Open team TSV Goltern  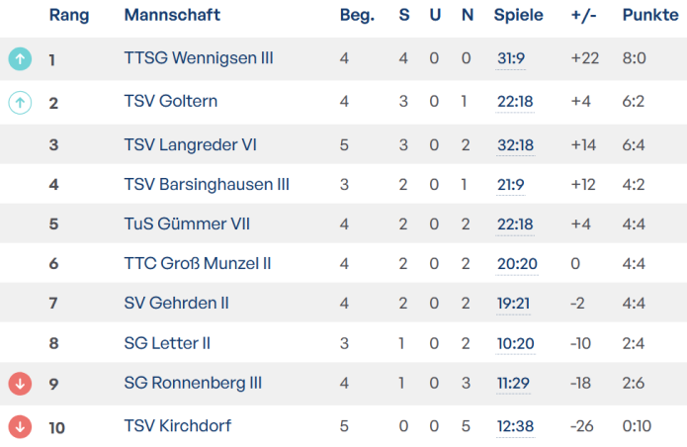coord(171,102)
